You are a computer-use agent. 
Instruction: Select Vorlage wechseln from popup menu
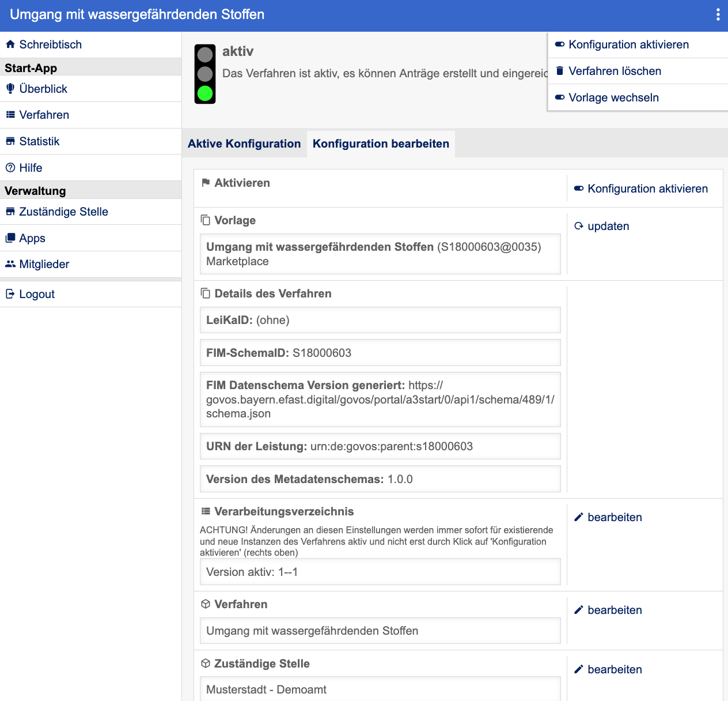(613, 98)
